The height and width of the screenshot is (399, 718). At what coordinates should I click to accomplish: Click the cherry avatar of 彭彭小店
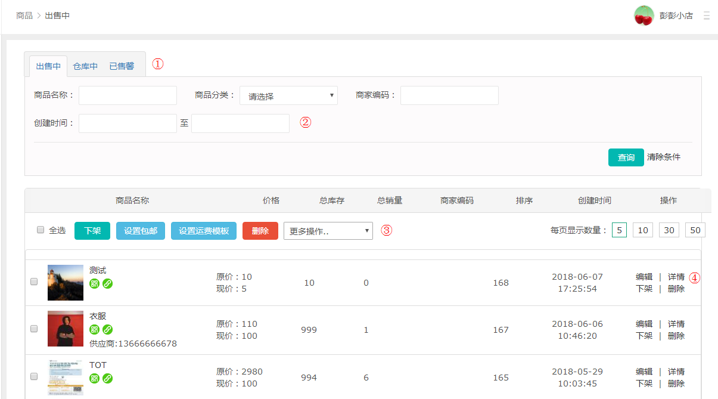coord(644,16)
